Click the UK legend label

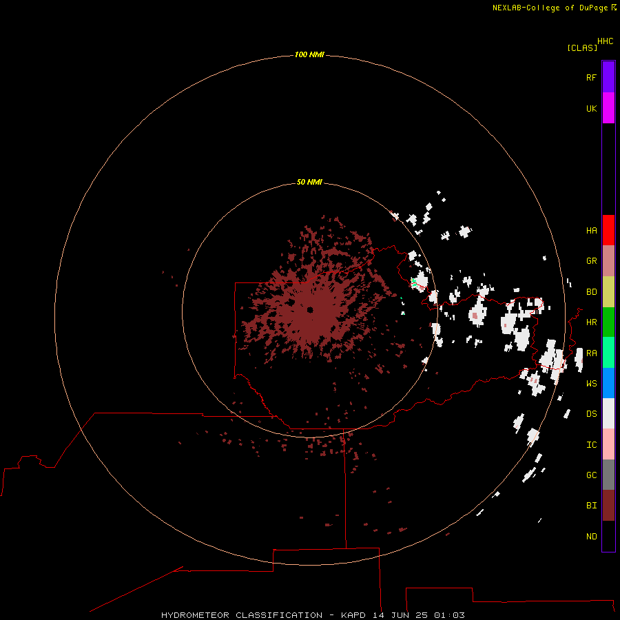pyautogui.click(x=591, y=109)
